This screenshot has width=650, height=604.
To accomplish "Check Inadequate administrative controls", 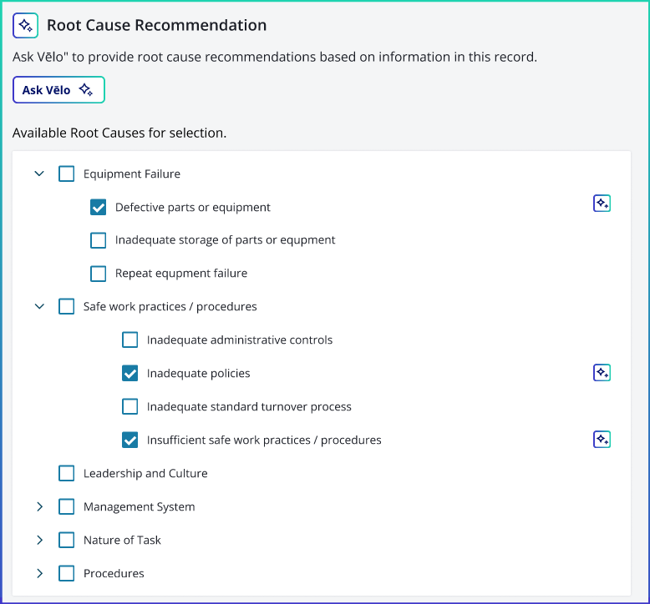I will click(x=129, y=340).
